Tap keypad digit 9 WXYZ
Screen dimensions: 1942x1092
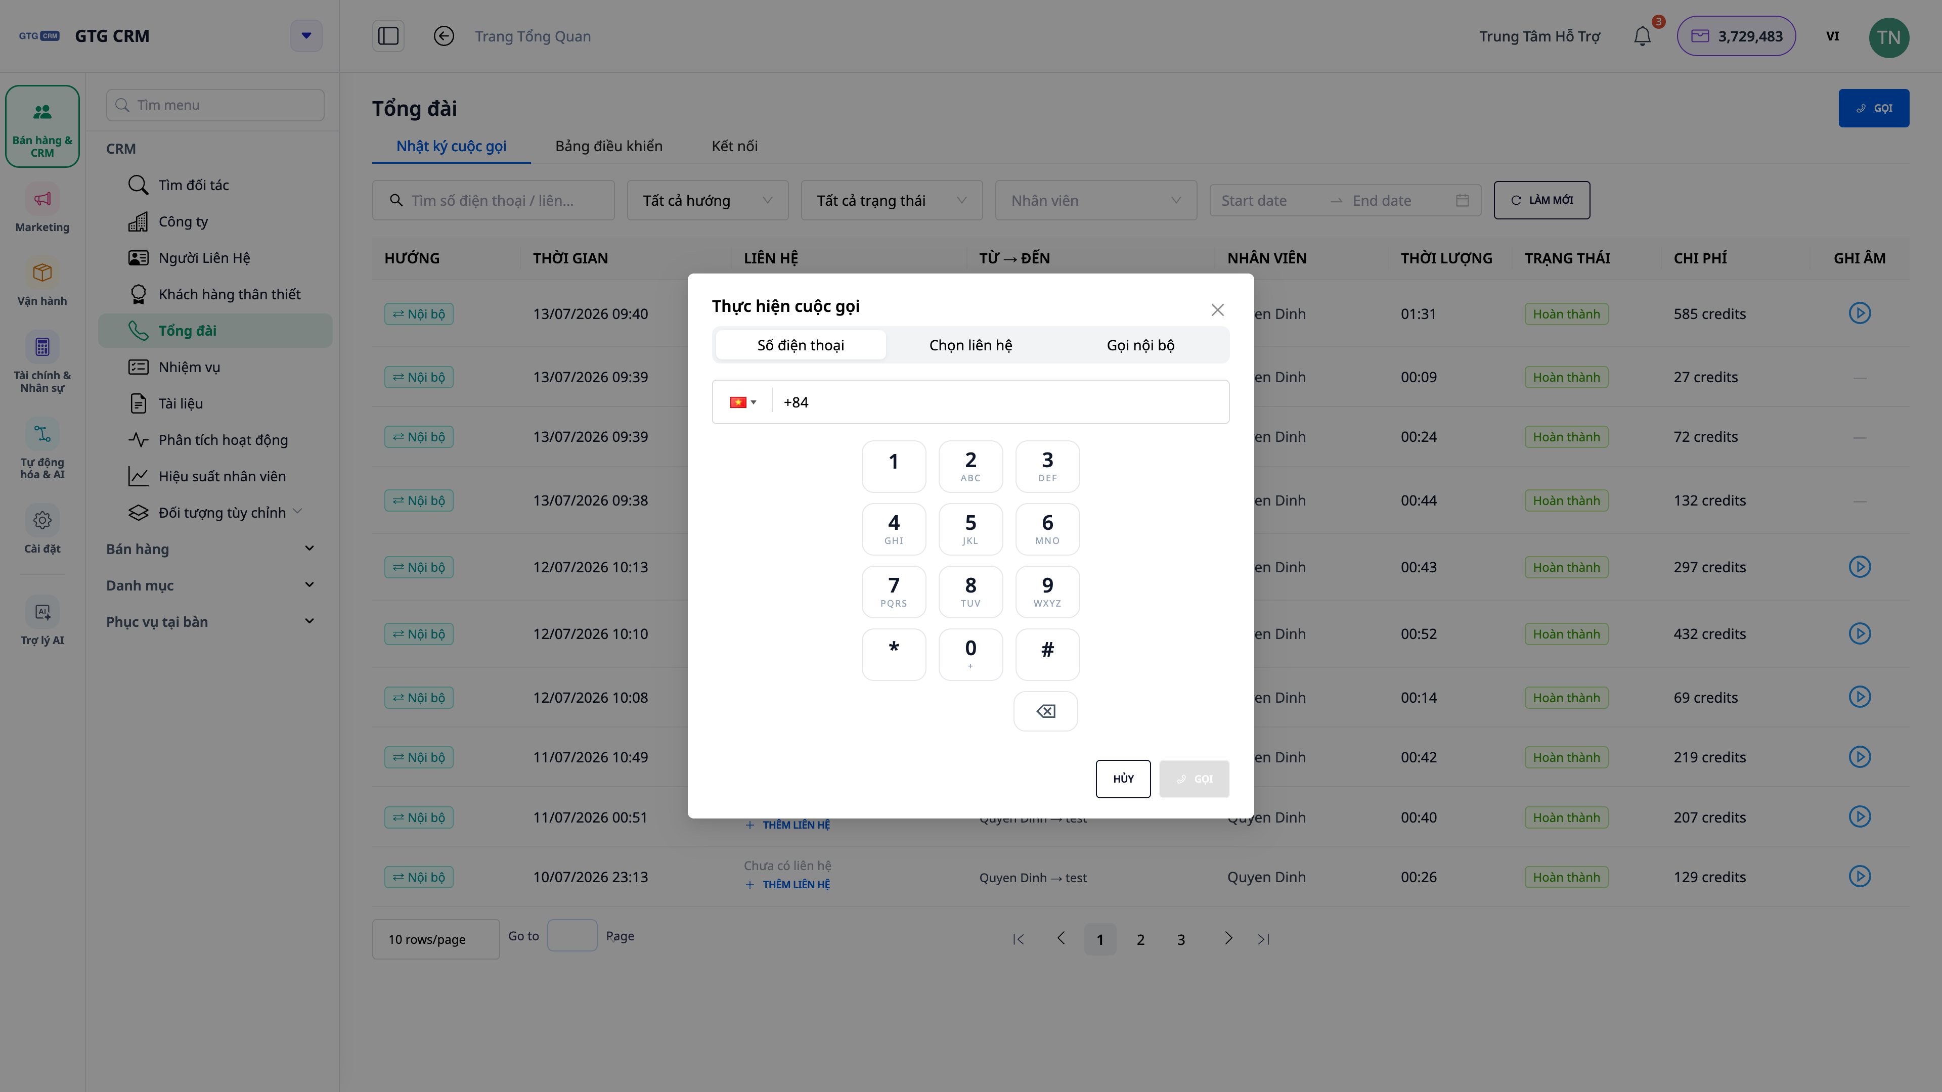tap(1047, 591)
